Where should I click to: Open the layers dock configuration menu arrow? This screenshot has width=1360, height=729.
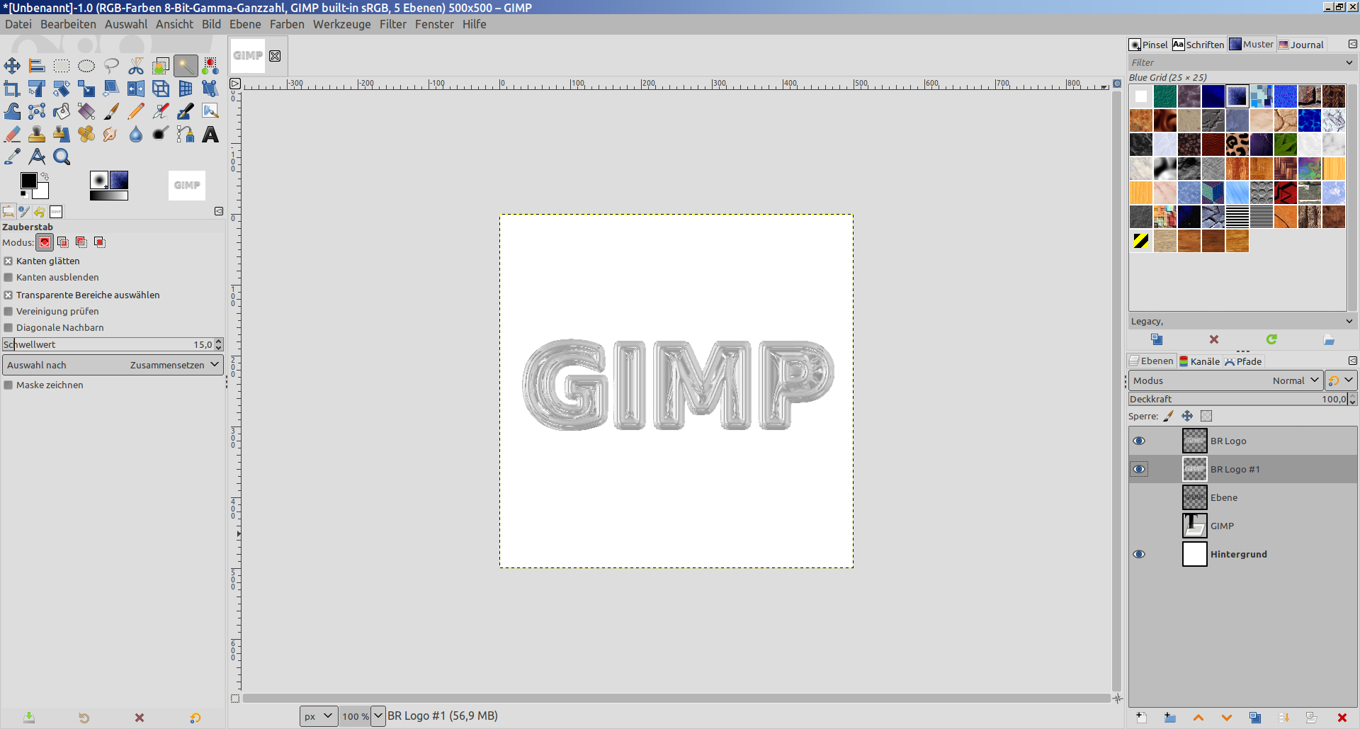pos(1352,361)
